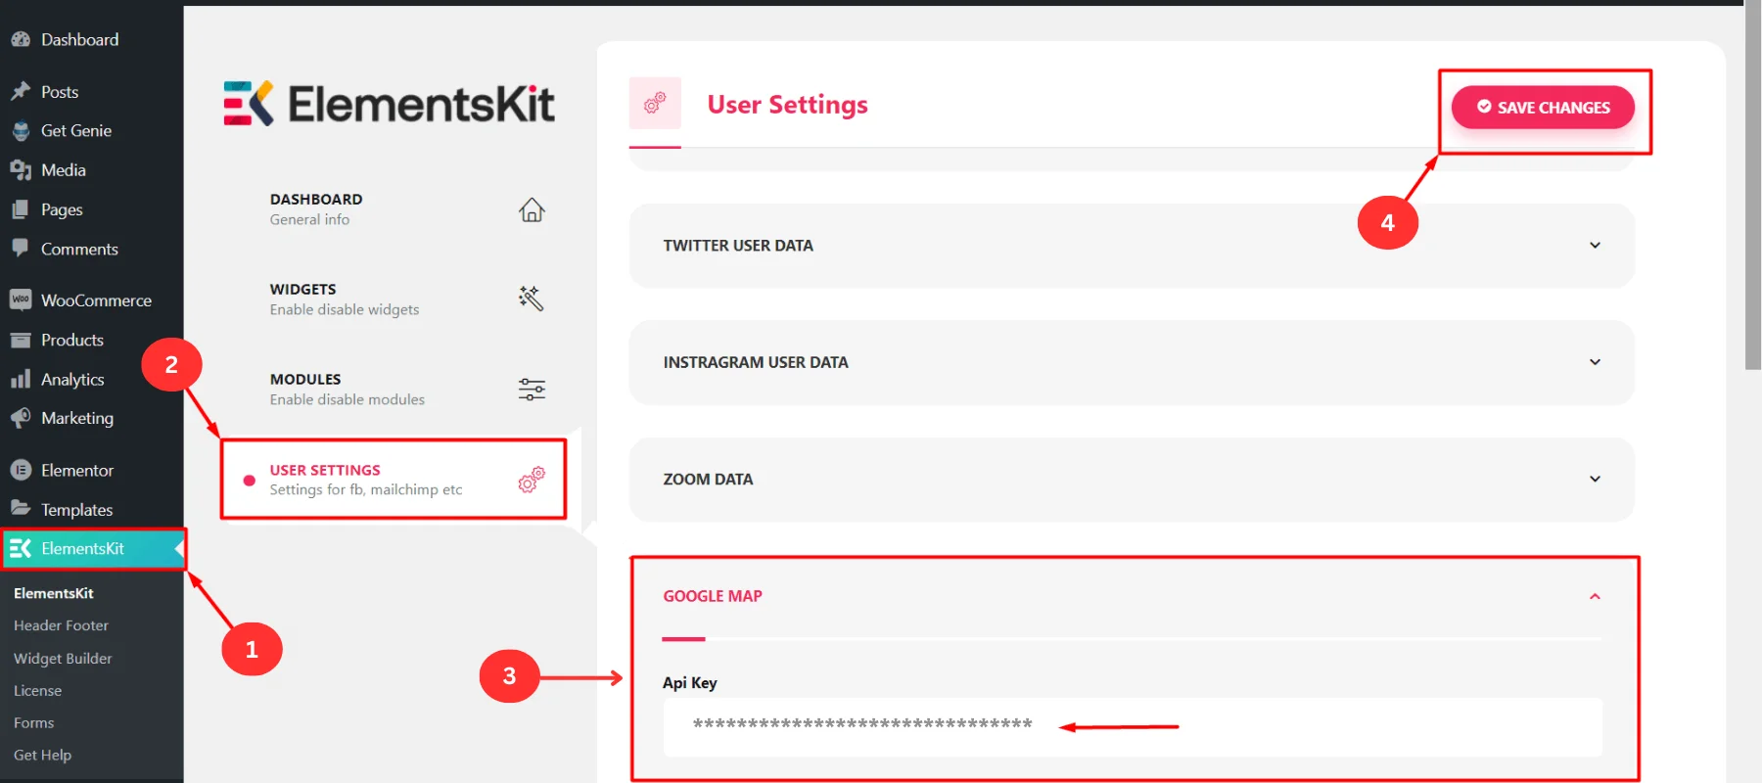Screen dimensions: 1762x783
Task: Click the Media icon in sidebar
Action: click(x=21, y=170)
